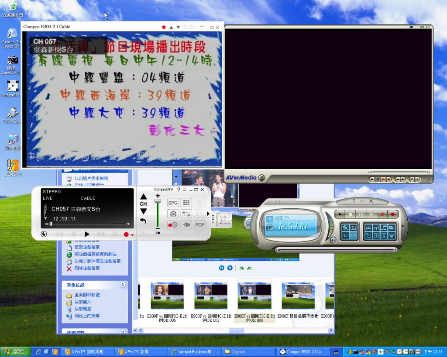This screenshot has height=357, width=447.
Task: Click stop on the AVerTV control panel
Action: pyautogui.click(x=351, y=214)
